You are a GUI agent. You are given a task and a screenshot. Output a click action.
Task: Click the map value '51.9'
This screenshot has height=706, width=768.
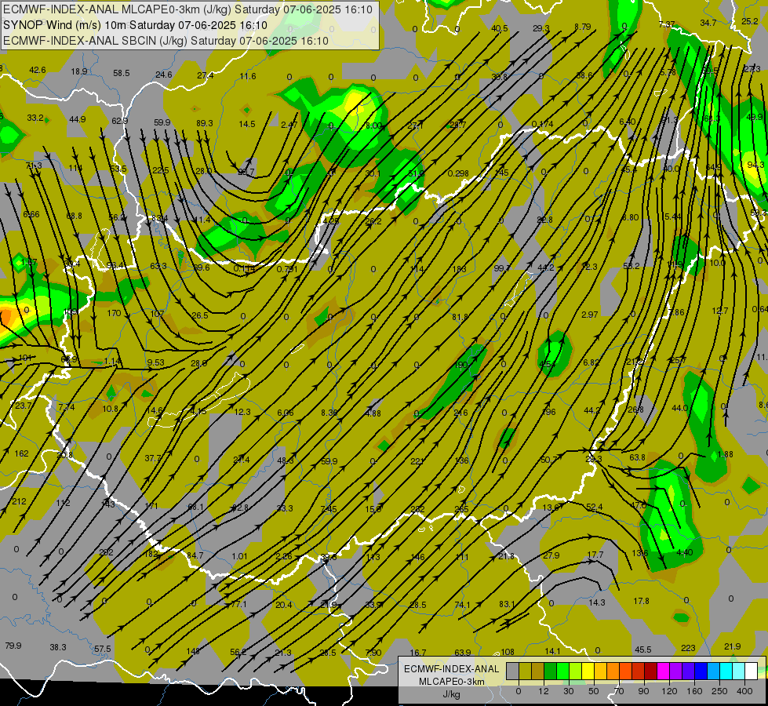[x=416, y=173]
